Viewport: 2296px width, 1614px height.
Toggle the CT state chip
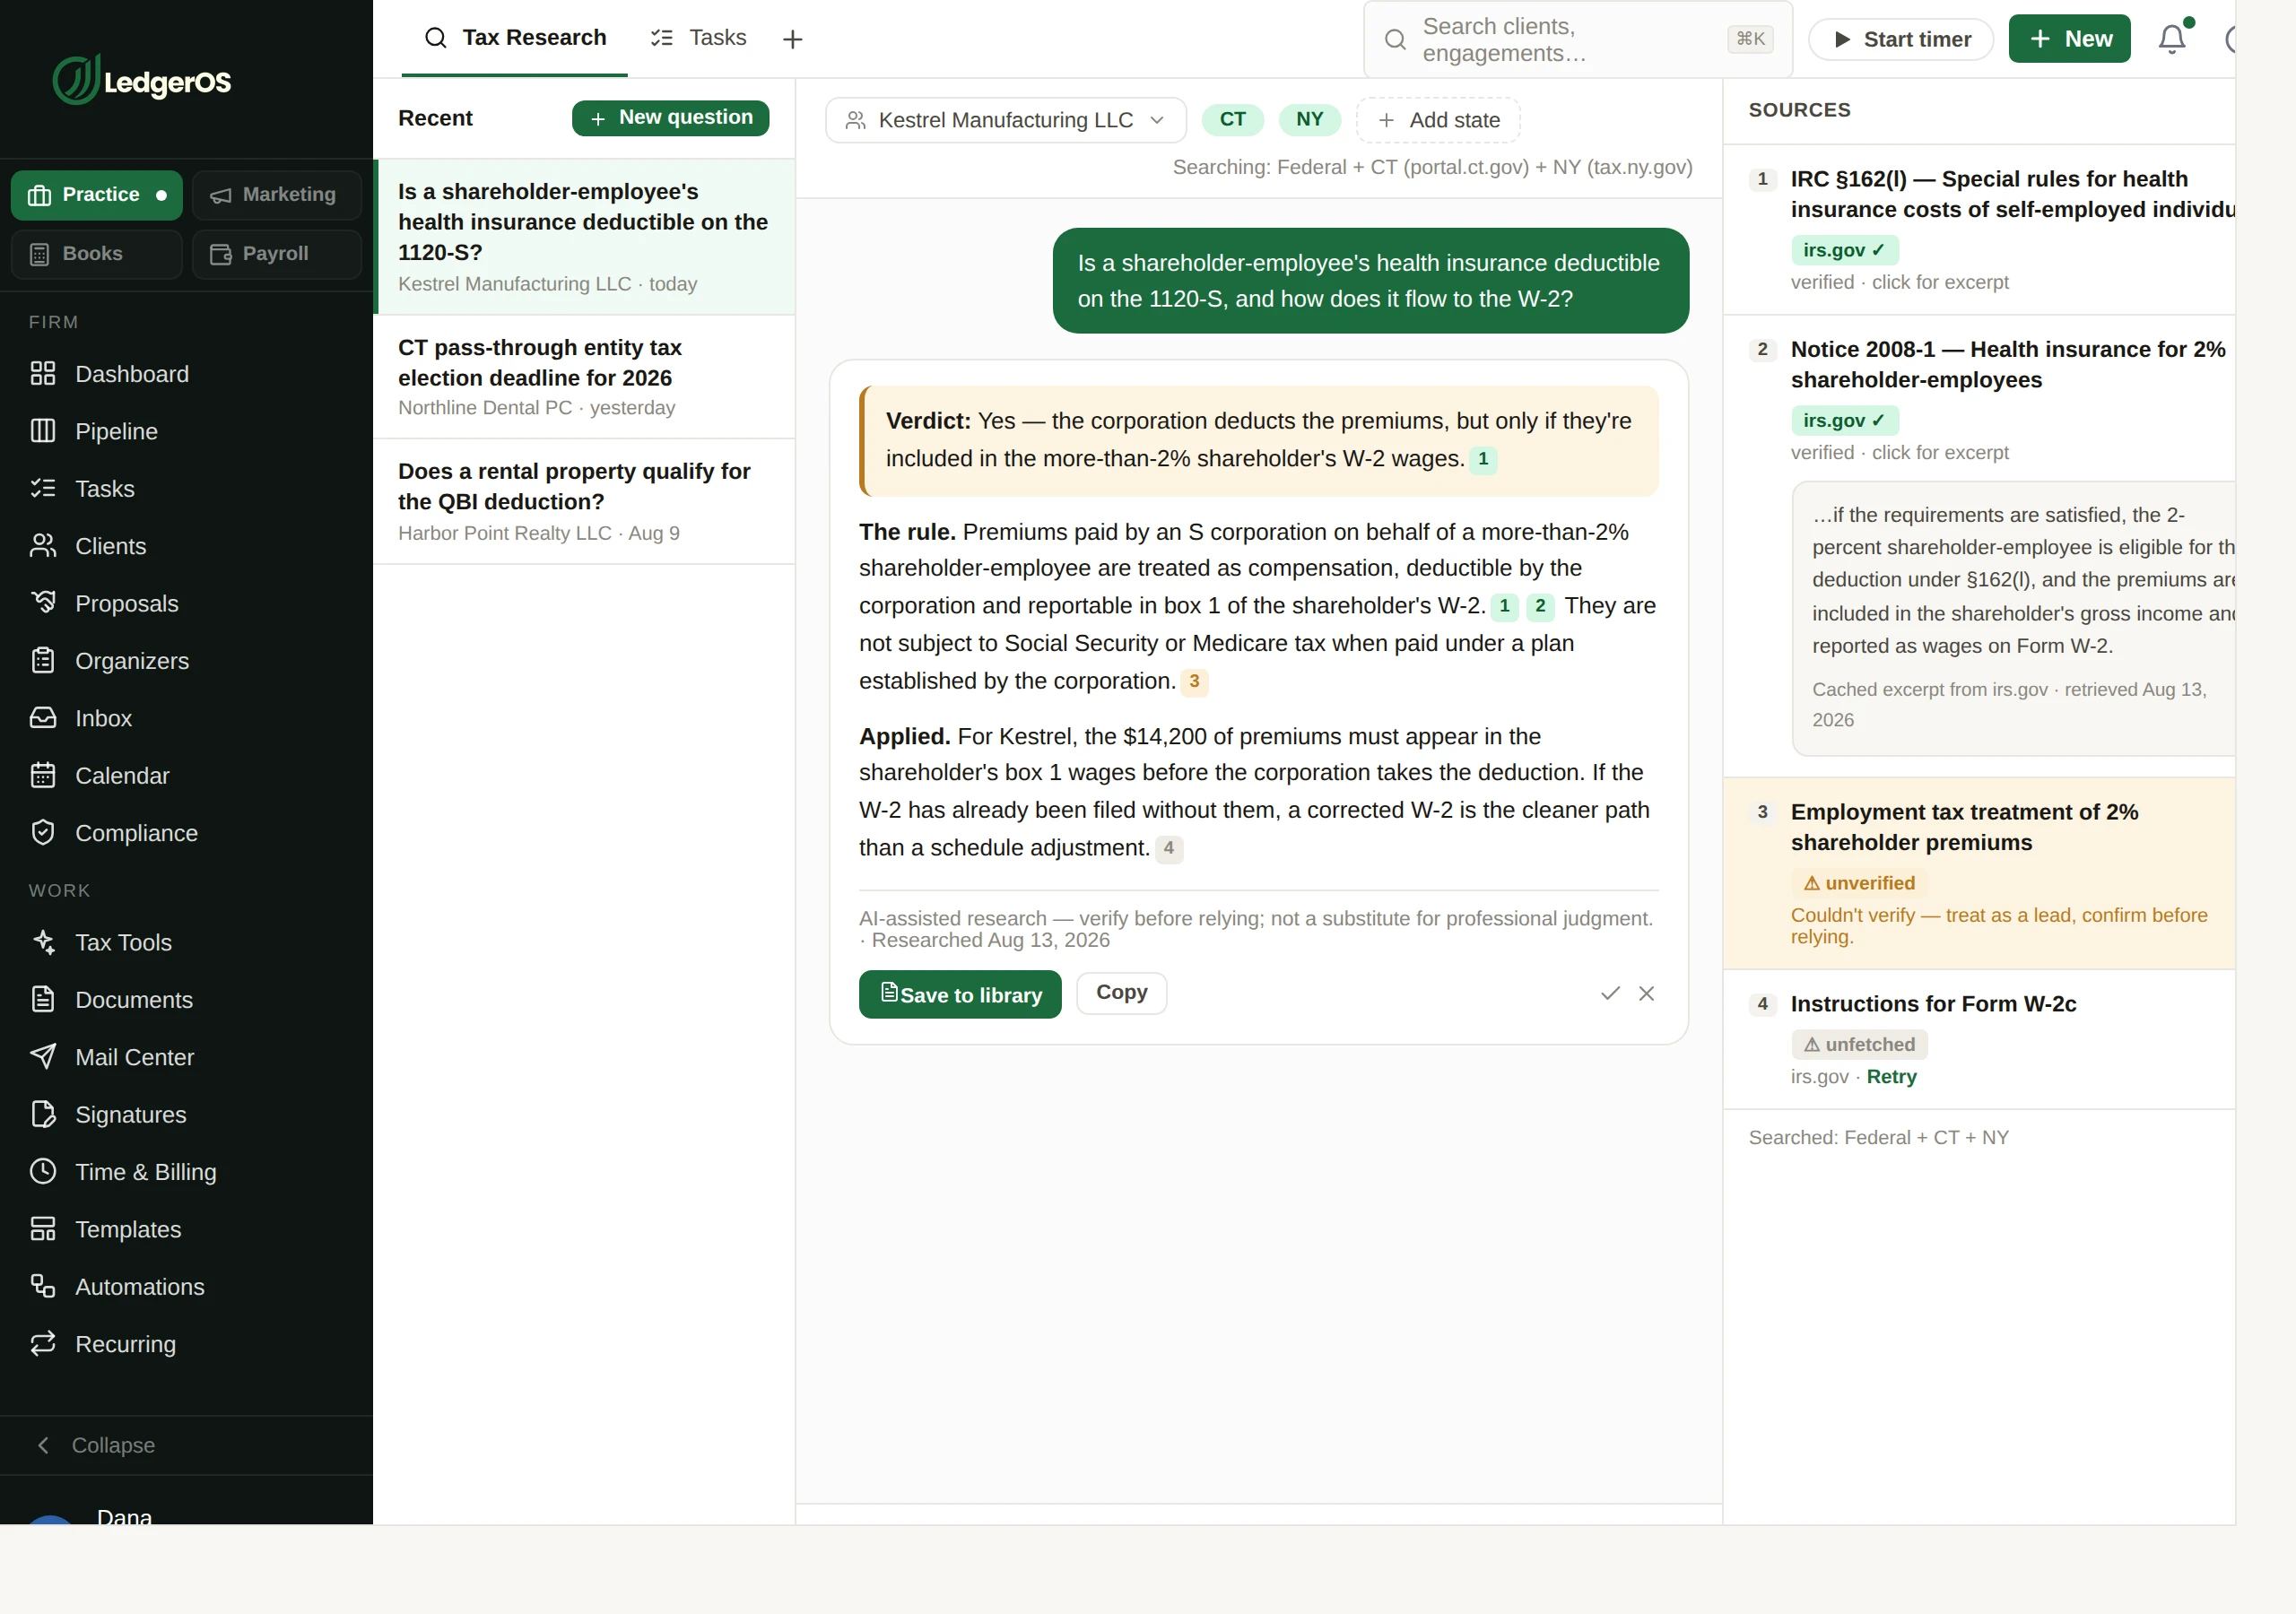click(x=1232, y=119)
